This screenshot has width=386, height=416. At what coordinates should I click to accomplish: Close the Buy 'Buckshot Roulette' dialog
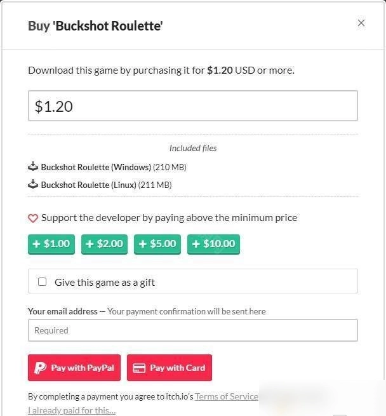pyautogui.click(x=361, y=23)
